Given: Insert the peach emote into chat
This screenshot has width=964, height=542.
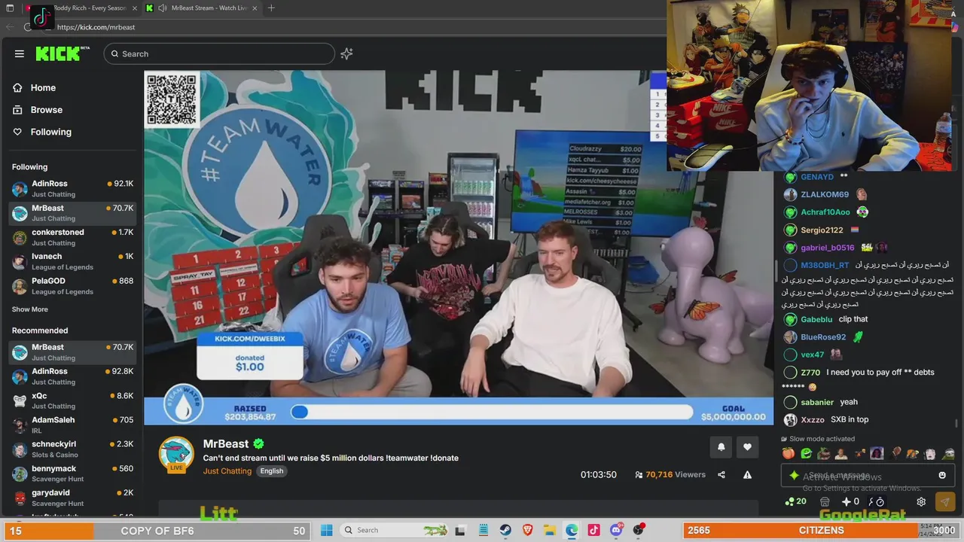Looking at the screenshot, I should pos(789,453).
